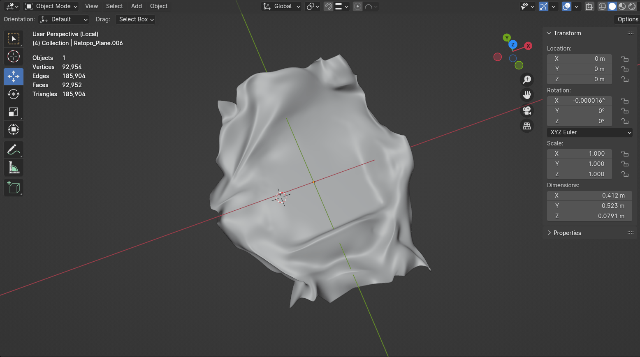Select the Annotate tool
This screenshot has height=357, width=640.
click(14, 149)
